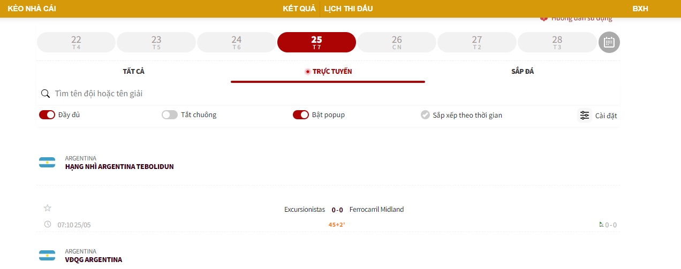Click the search magnifier icon

46,94
